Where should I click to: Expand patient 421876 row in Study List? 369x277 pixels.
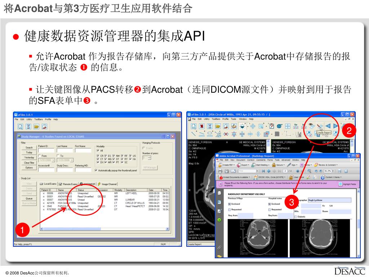pos(44,203)
